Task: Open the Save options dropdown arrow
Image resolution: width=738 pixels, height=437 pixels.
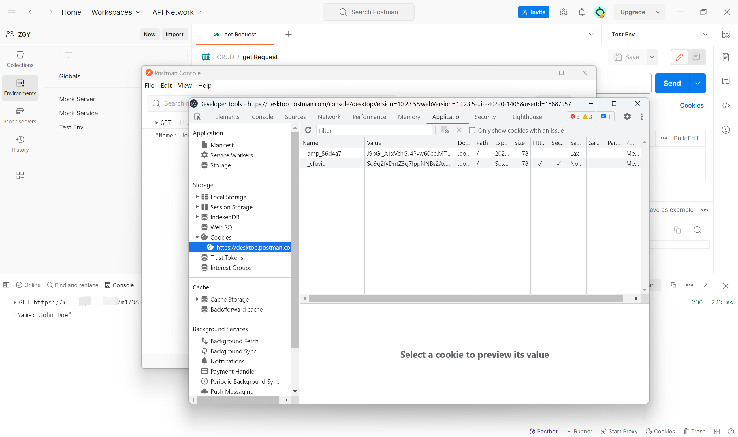Action: [652, 57]
